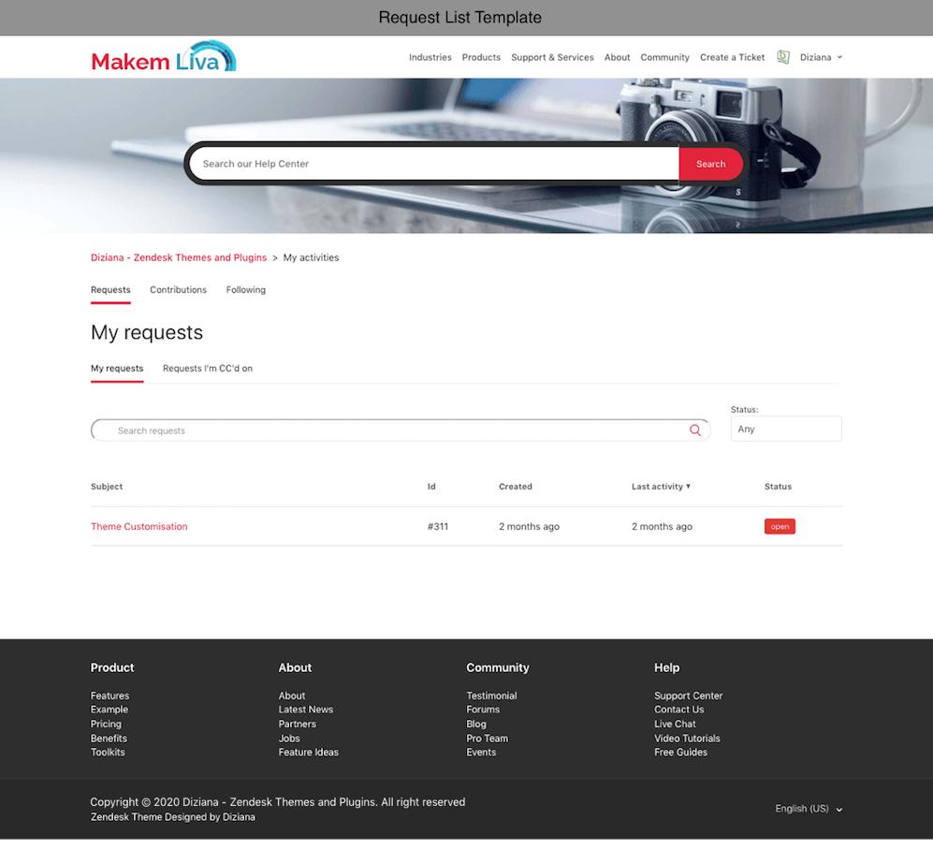Select the My requests sub-tab

117,369
